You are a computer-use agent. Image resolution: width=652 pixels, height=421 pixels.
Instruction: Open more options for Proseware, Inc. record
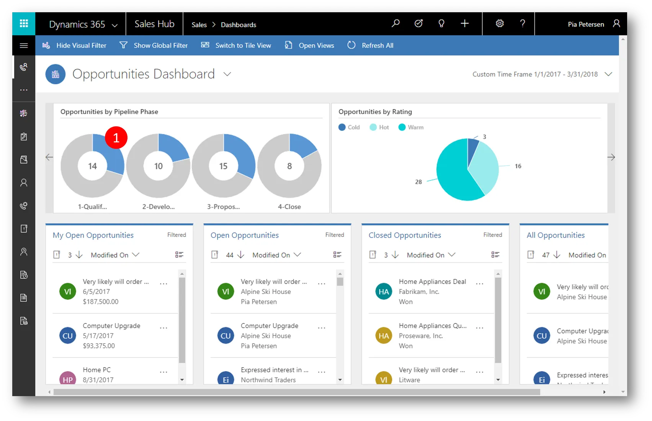[480, 328]
